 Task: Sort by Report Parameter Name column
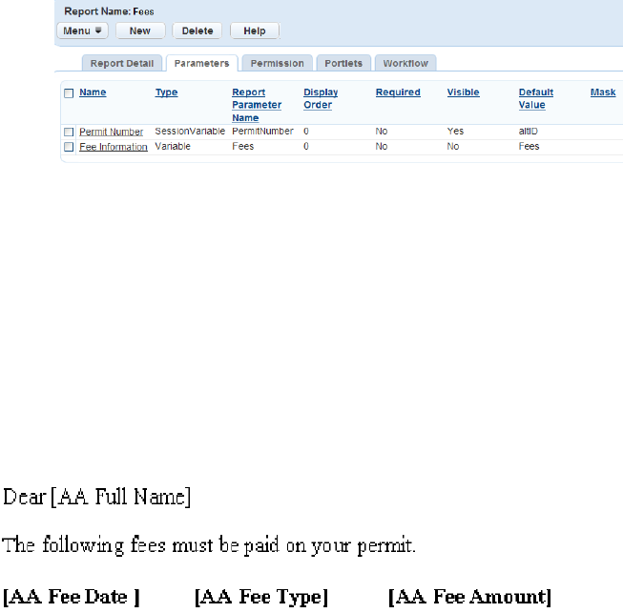257,105
